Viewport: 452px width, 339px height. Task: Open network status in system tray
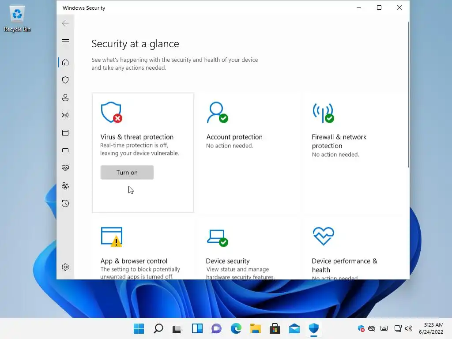(x=398, y=328)
